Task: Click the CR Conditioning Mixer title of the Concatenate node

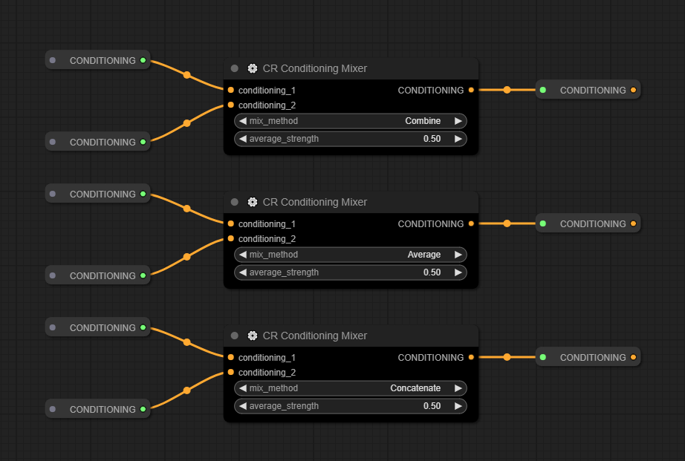Action: click(315, 336)
